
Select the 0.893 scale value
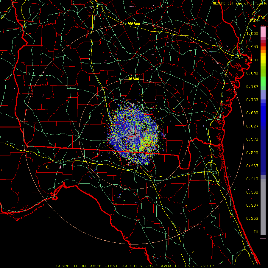[x=252, y=60]
